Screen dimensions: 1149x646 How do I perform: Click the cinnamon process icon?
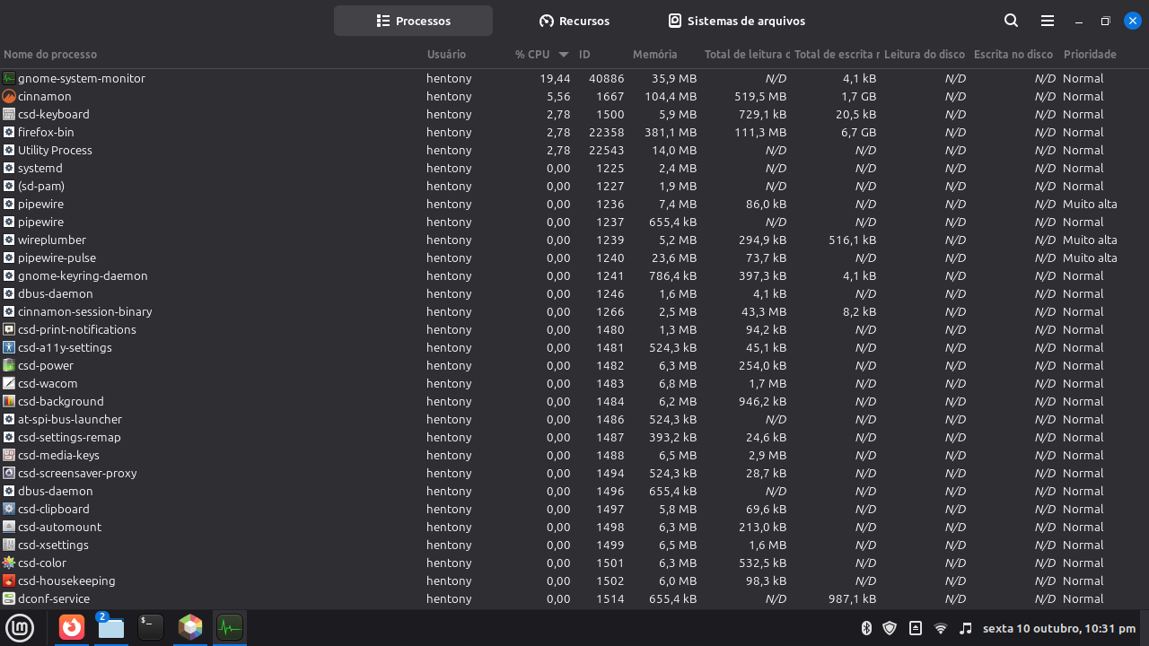click(x=9, y=96)
